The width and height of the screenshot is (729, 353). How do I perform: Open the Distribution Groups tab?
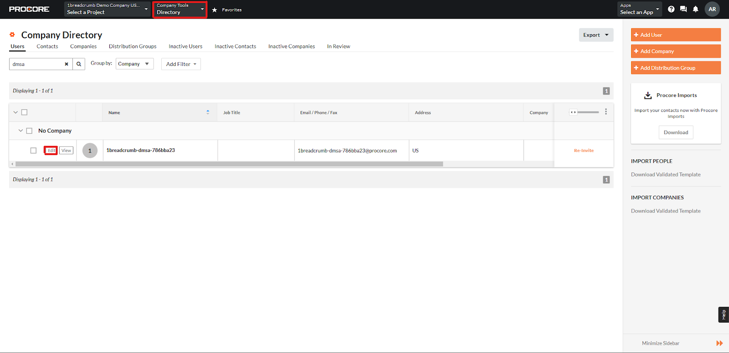click(133, 46)
